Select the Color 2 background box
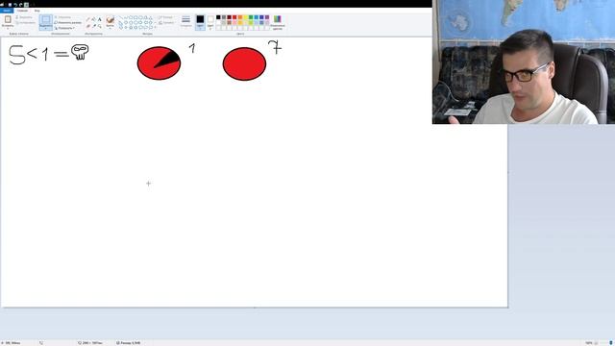The width and height of the screenshot is (615, 346). (x=210, y=22)
